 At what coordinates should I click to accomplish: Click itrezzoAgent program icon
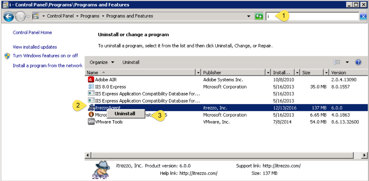tap(91, 108)
